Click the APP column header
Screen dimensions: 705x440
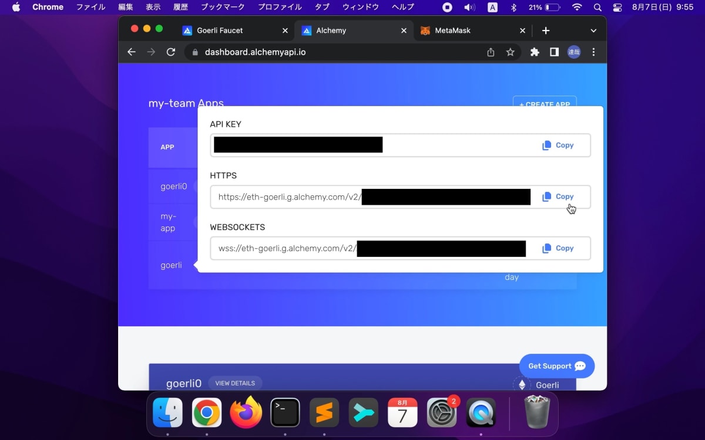[167, 147]
